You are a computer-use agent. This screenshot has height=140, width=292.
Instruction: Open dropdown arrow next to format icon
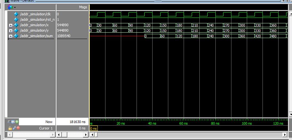[15, 8]
